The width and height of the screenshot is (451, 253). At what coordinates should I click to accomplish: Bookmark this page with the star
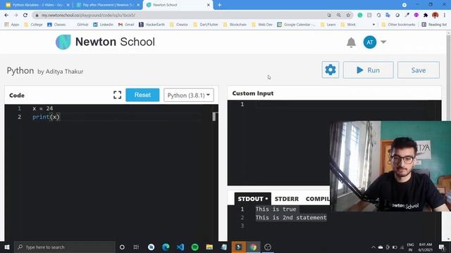348,15
